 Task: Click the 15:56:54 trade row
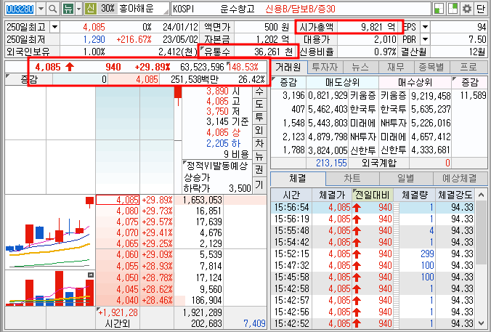click(x=373, y=207)
